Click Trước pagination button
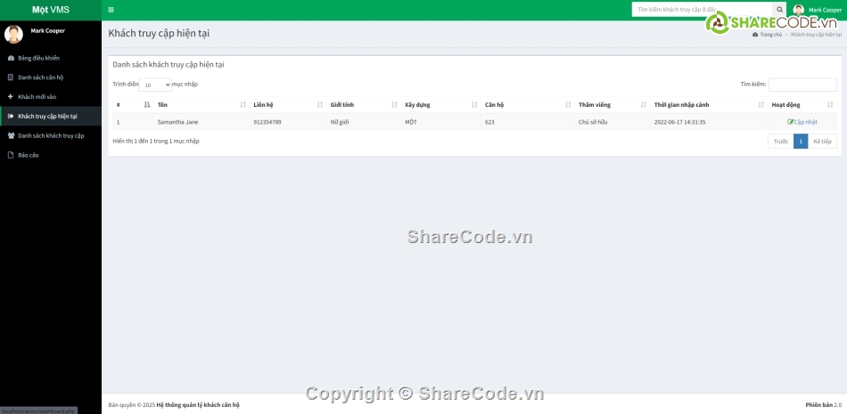 click(x=780, y=142)
